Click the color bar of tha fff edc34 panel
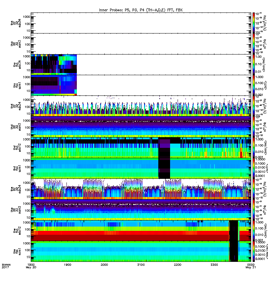The height and width of the screenshot is (285, 268). [254, 23]
